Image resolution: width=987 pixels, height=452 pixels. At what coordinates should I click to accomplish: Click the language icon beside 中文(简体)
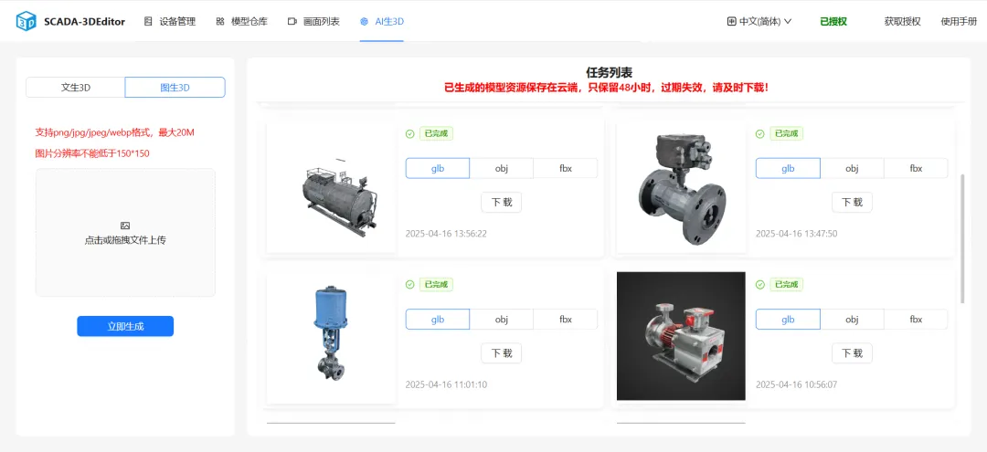click(x=731, y=21)
